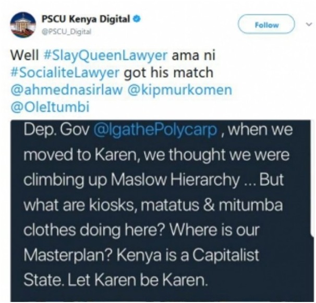This screenshot has width=316, height=303.
Task: Expand the tweet options chevron
Action: coord(308,25)
